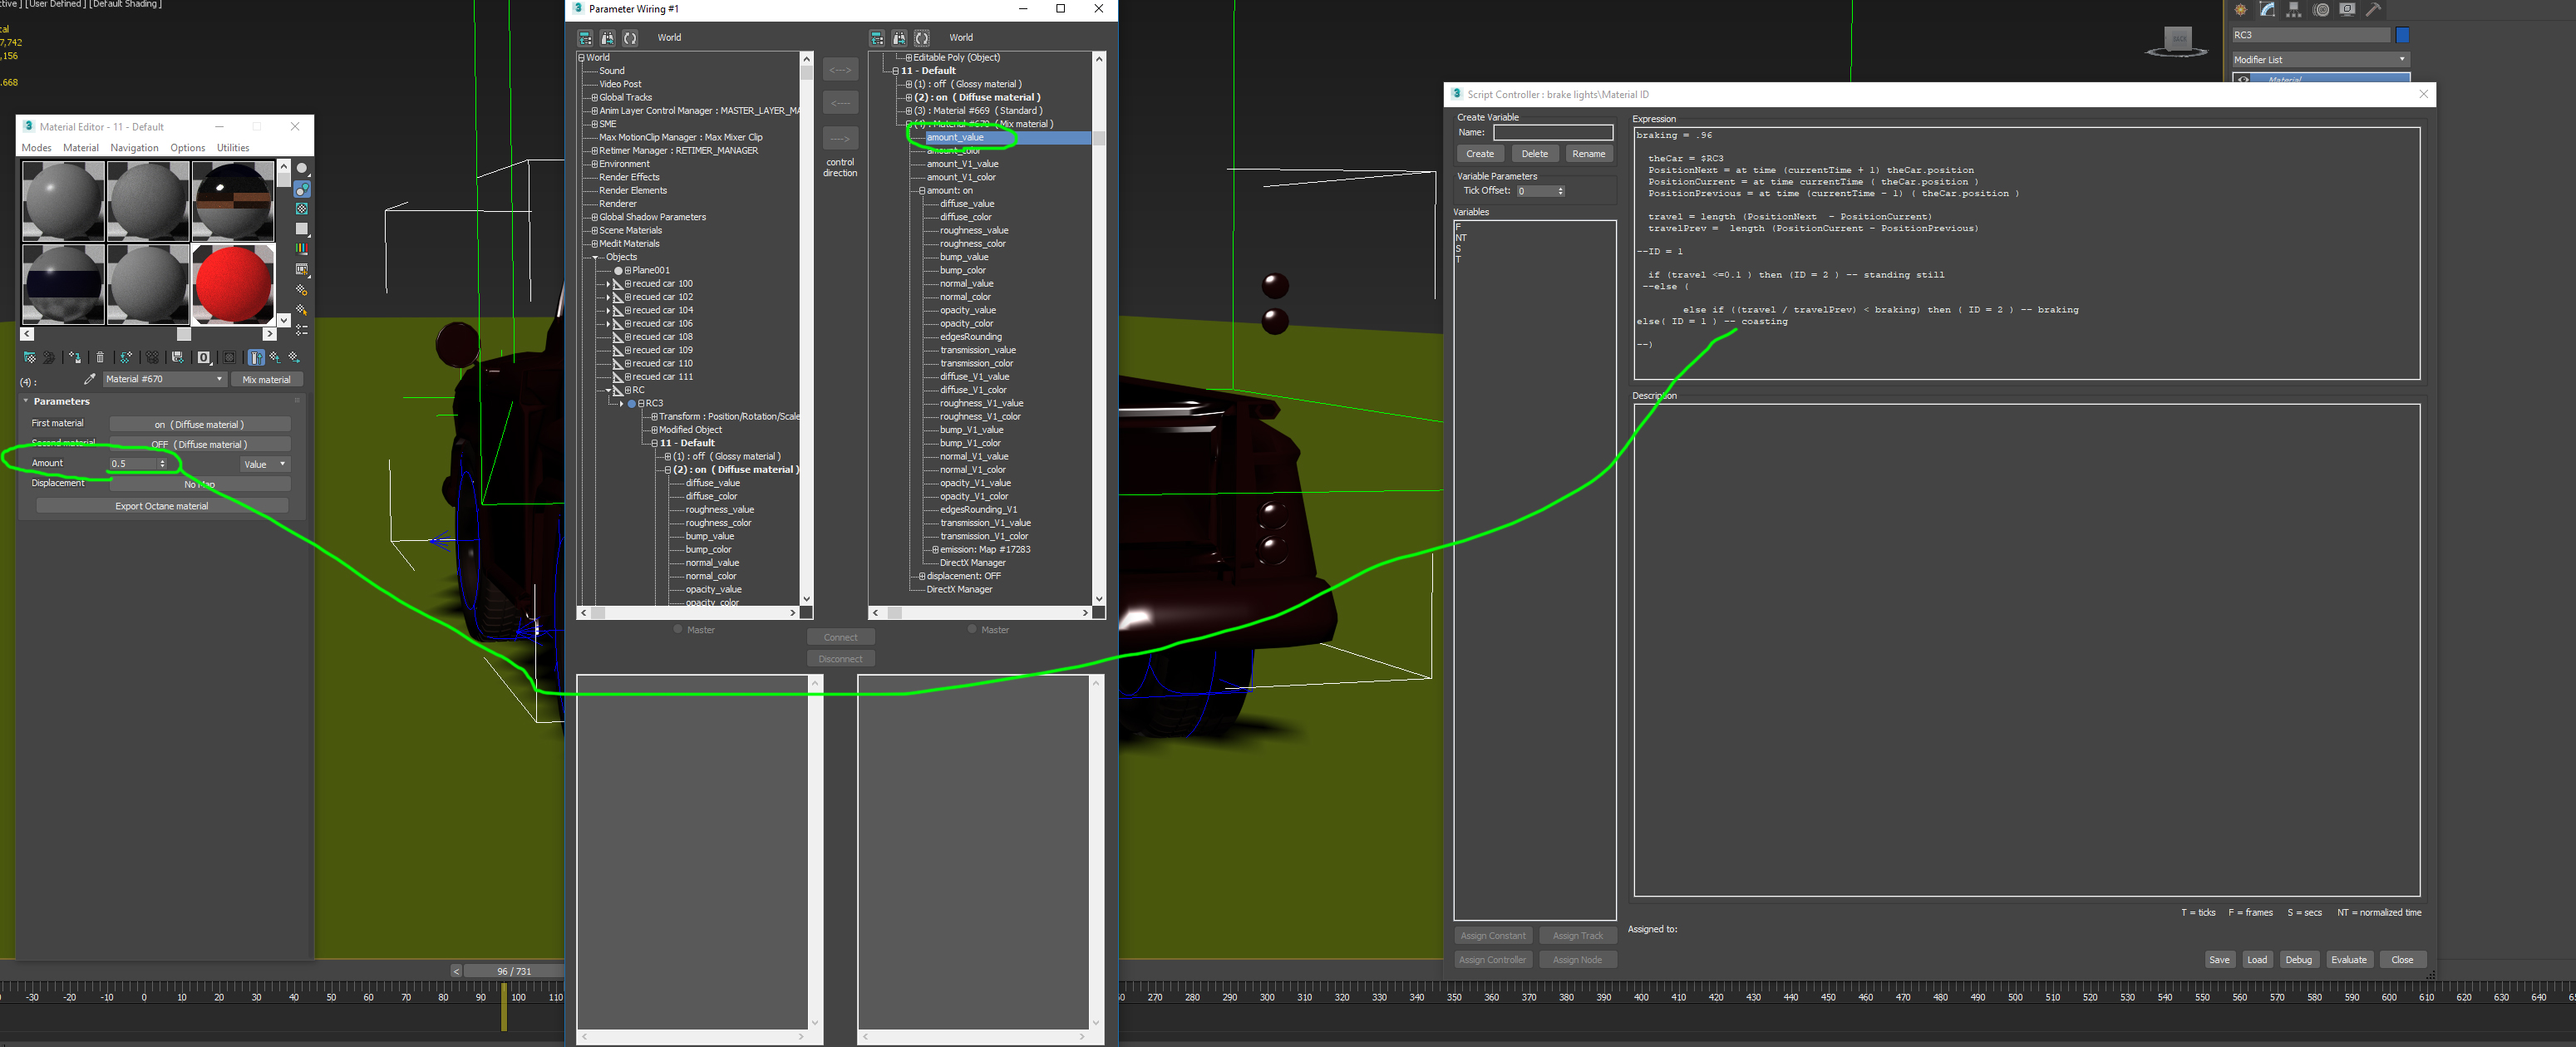Click the delete material trash icon
This screenshot has height=1047, width=2576.
pos(100,357)
